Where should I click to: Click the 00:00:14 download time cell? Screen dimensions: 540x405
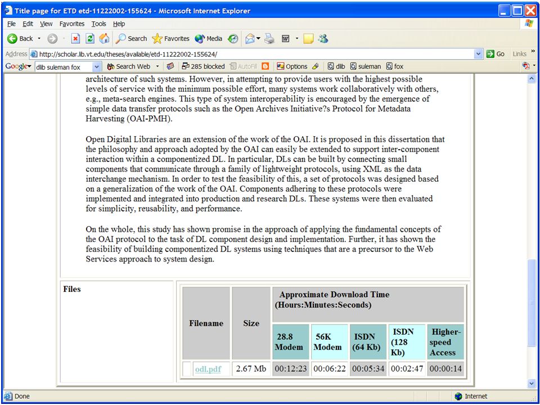coord(445,369)
